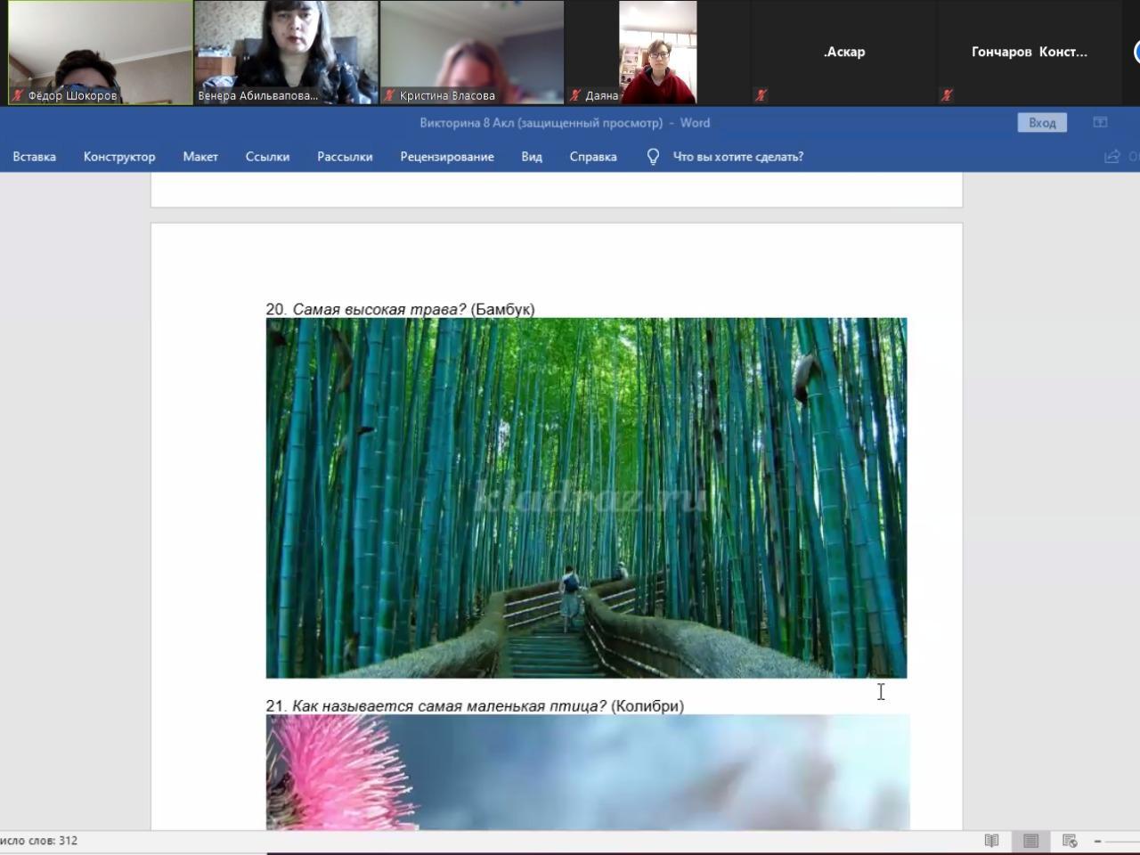Open the Вид ribbon tab
1140x855 pixels.
[x=532, y=157]
